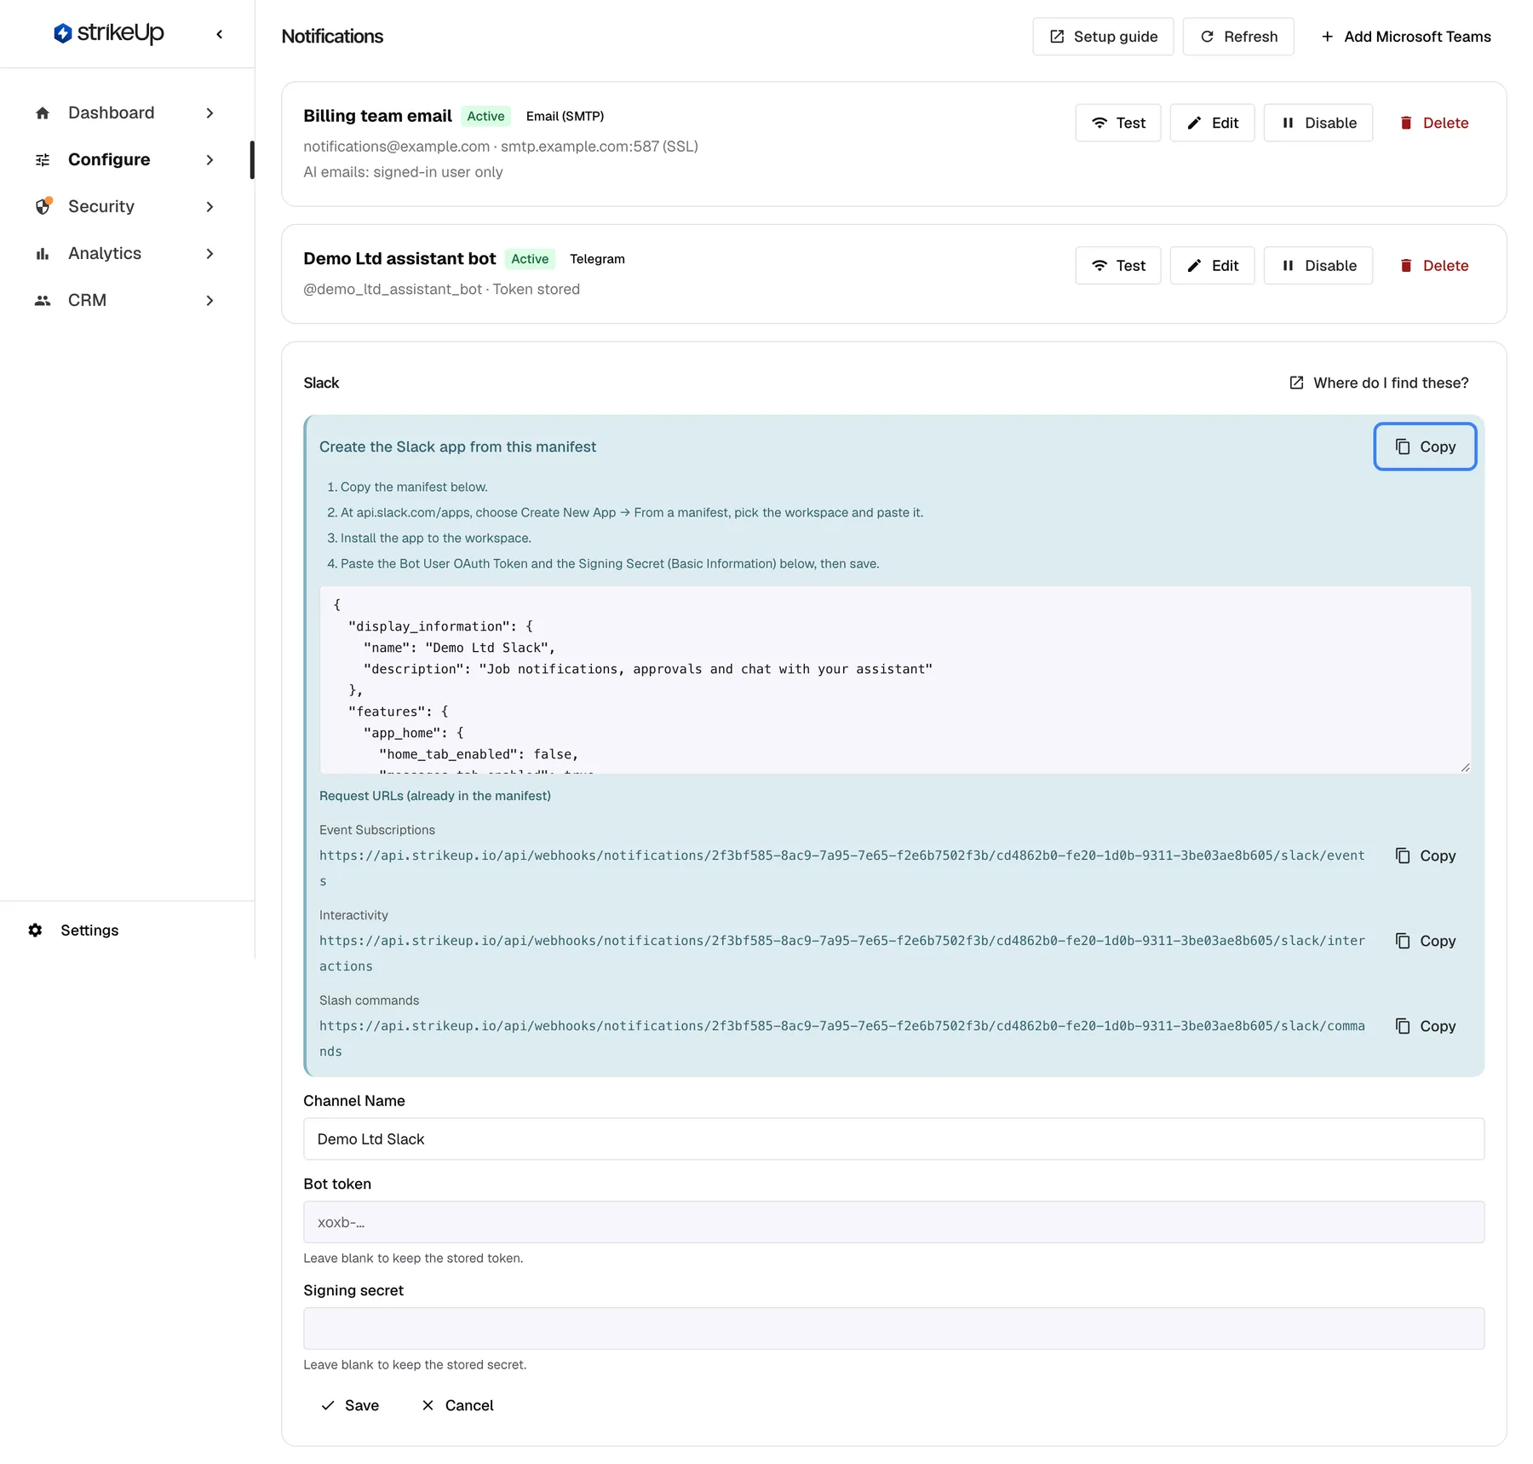This screenshot has width=1533, height=1464.
Task: Delete the Billing team email channel
Action: pos(1433,123)
